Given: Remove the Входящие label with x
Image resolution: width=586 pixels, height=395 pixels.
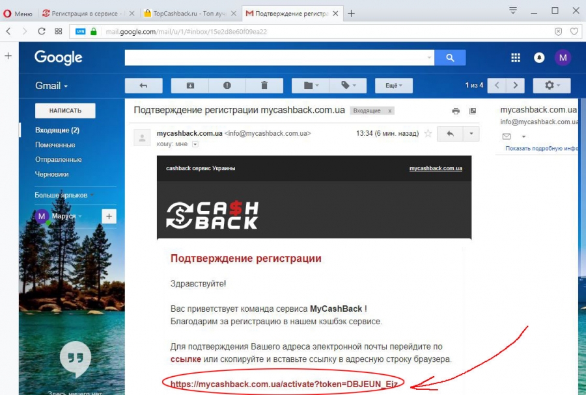Looking at the screenshot, I should pos(389,111).
